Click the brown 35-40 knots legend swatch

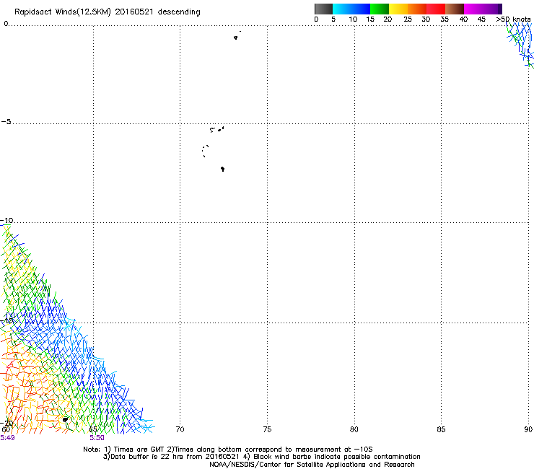(x=455, y=9)
